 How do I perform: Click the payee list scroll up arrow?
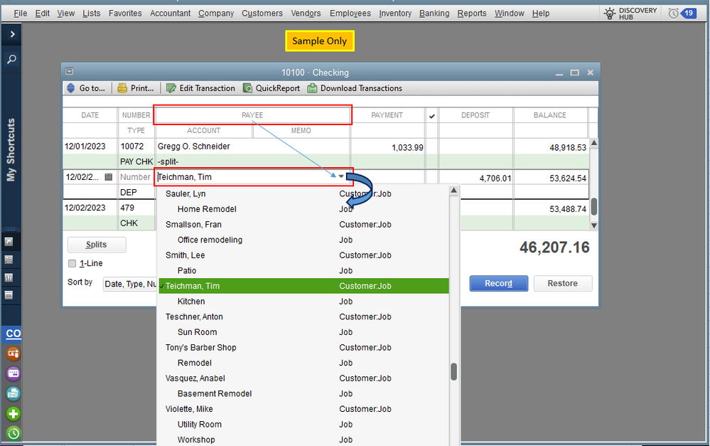click(453, 191)
